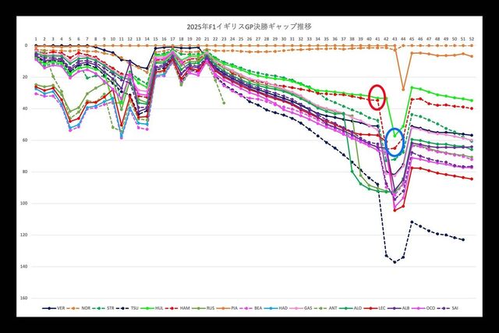Screen dimensions: 499x333
Task: Click lap 21 on the top axis
Action: (x=207, y=38)
